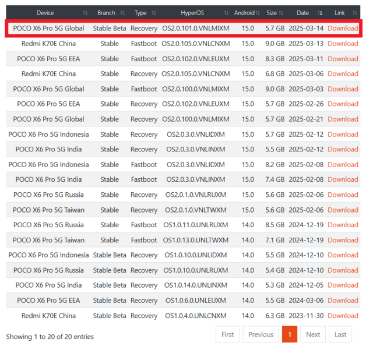
Task: Sort by Size column arrows icon
Action: (x=281, y=13)
